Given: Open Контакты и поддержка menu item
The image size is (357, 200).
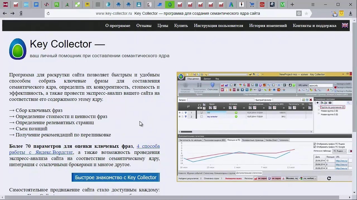Looking at the screenshot, I should click(315, 26).
